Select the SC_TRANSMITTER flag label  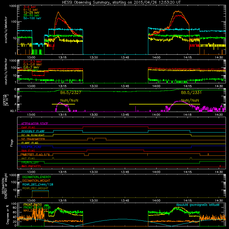(33, 139)
